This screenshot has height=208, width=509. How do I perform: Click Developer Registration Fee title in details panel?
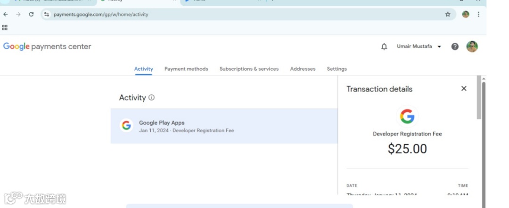pyautogui.click(x=407, y=134)
